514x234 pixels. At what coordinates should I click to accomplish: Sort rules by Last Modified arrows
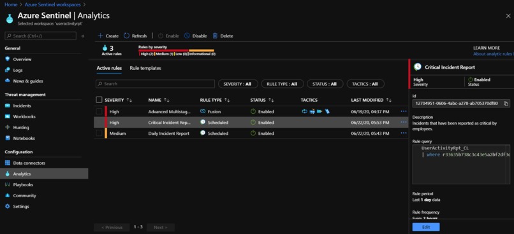[x=388, y=100]
